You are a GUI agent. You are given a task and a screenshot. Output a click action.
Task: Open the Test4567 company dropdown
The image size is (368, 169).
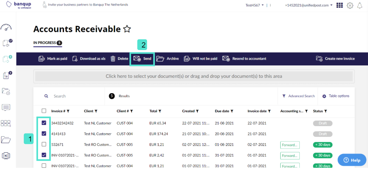click(x=255, y=5)
